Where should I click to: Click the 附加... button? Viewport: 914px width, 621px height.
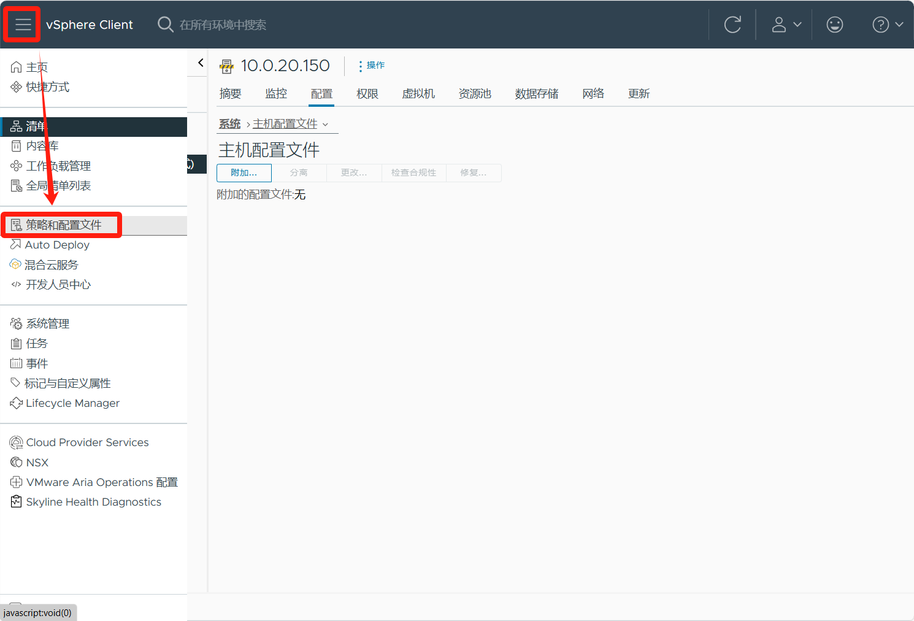[x=244, y=173]
